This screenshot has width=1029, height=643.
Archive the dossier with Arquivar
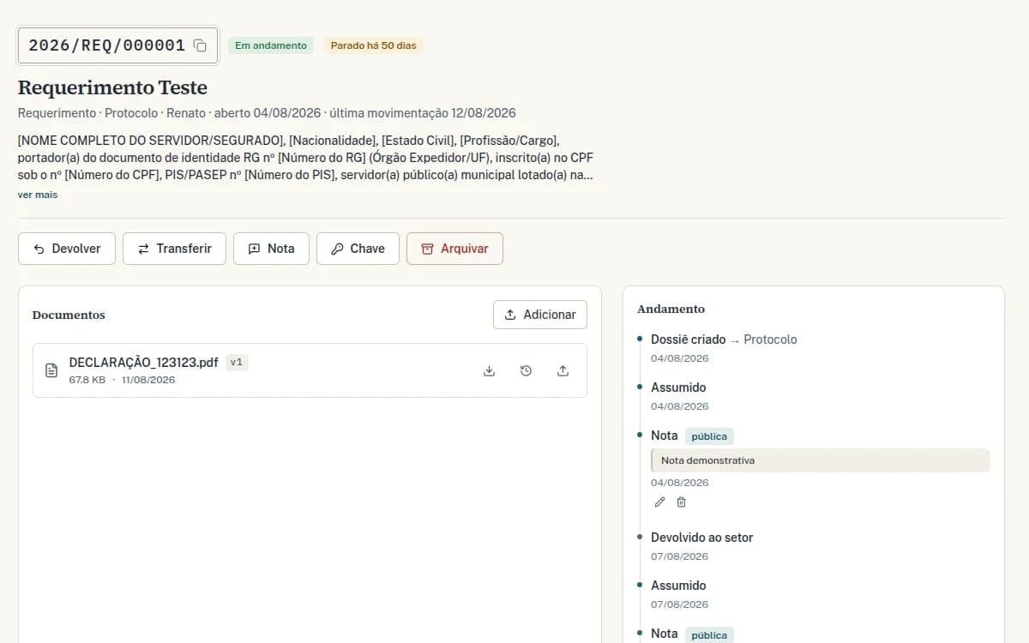point(454,249)
